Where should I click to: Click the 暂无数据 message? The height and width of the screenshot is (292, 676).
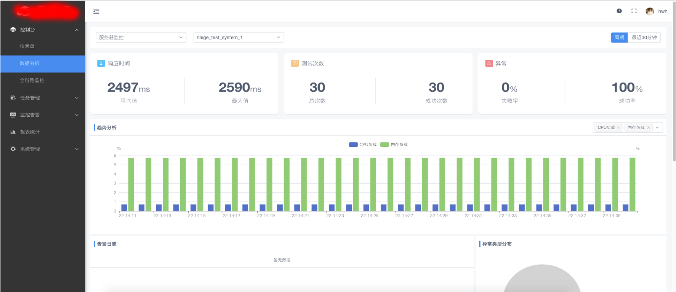(x=282, y=260)
